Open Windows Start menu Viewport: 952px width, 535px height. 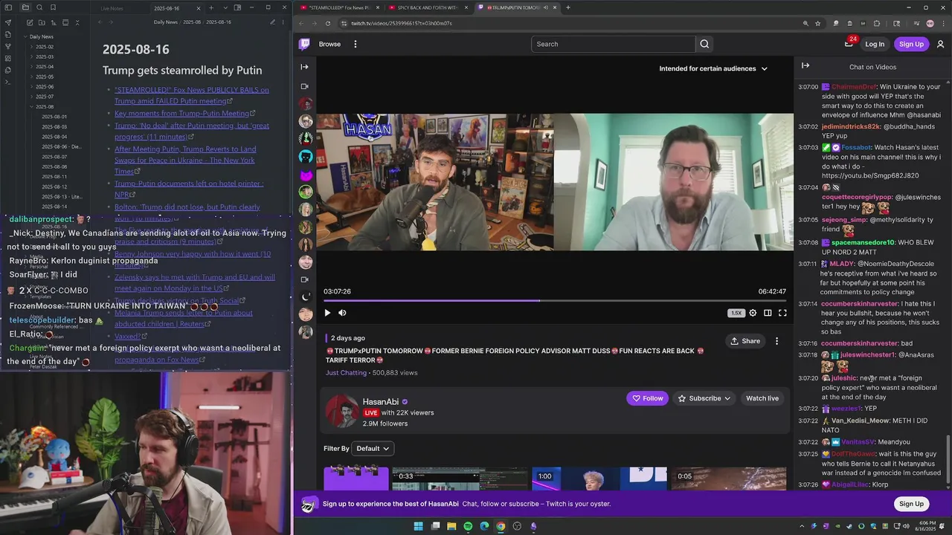click(418, 526)
